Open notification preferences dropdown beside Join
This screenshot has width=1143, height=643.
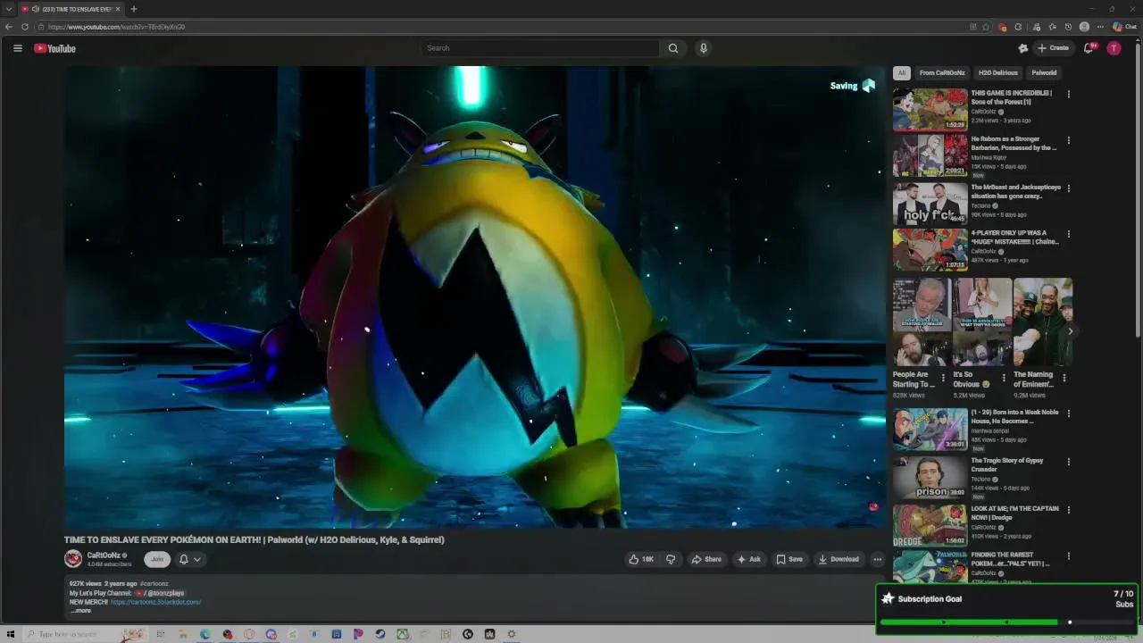[x=189, y=559]
